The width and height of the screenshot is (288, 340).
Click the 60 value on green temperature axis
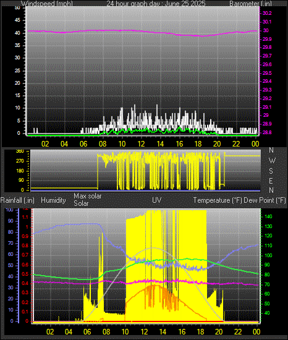pyautogui.click(x=267, y=294)
